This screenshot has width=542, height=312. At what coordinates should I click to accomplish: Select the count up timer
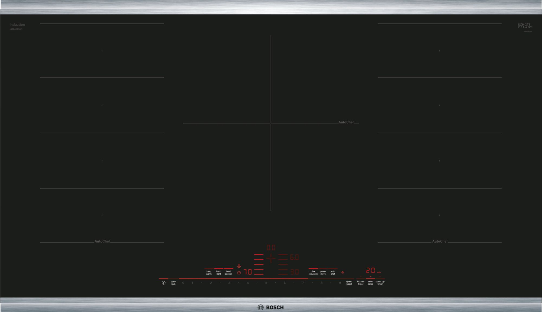380,283
